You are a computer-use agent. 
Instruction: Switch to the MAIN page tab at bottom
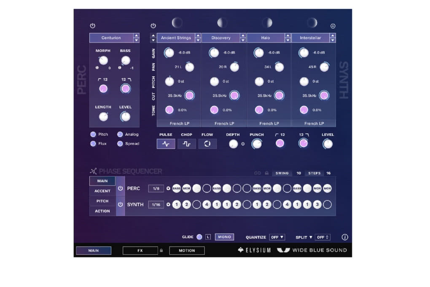click(94, 250)
